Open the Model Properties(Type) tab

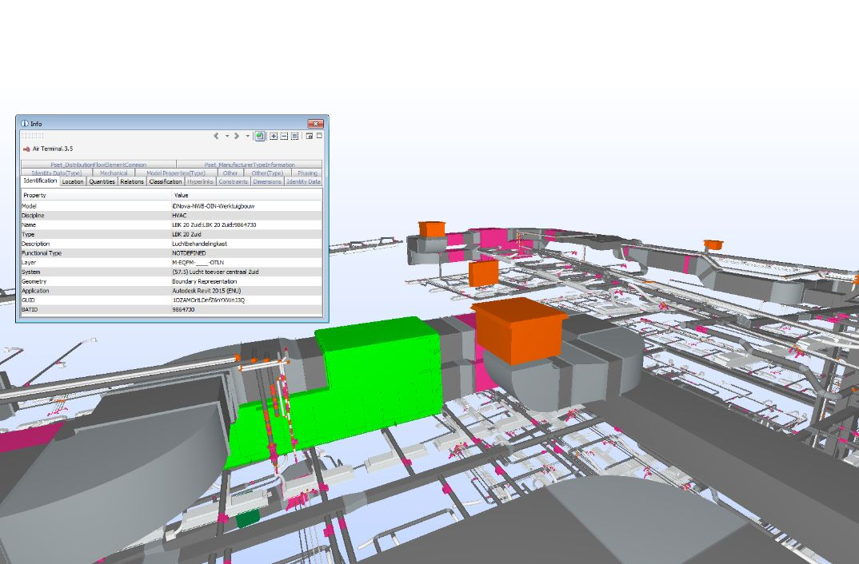(x=176, y=173)
